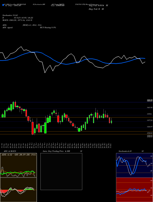The height and width of the screenshot is (202, 153).
Task: Click the 'Day Vol: 0 M' value
Action: coord(96,9)
